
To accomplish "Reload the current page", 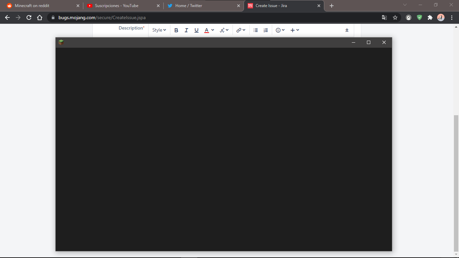I will click(29, 17).
